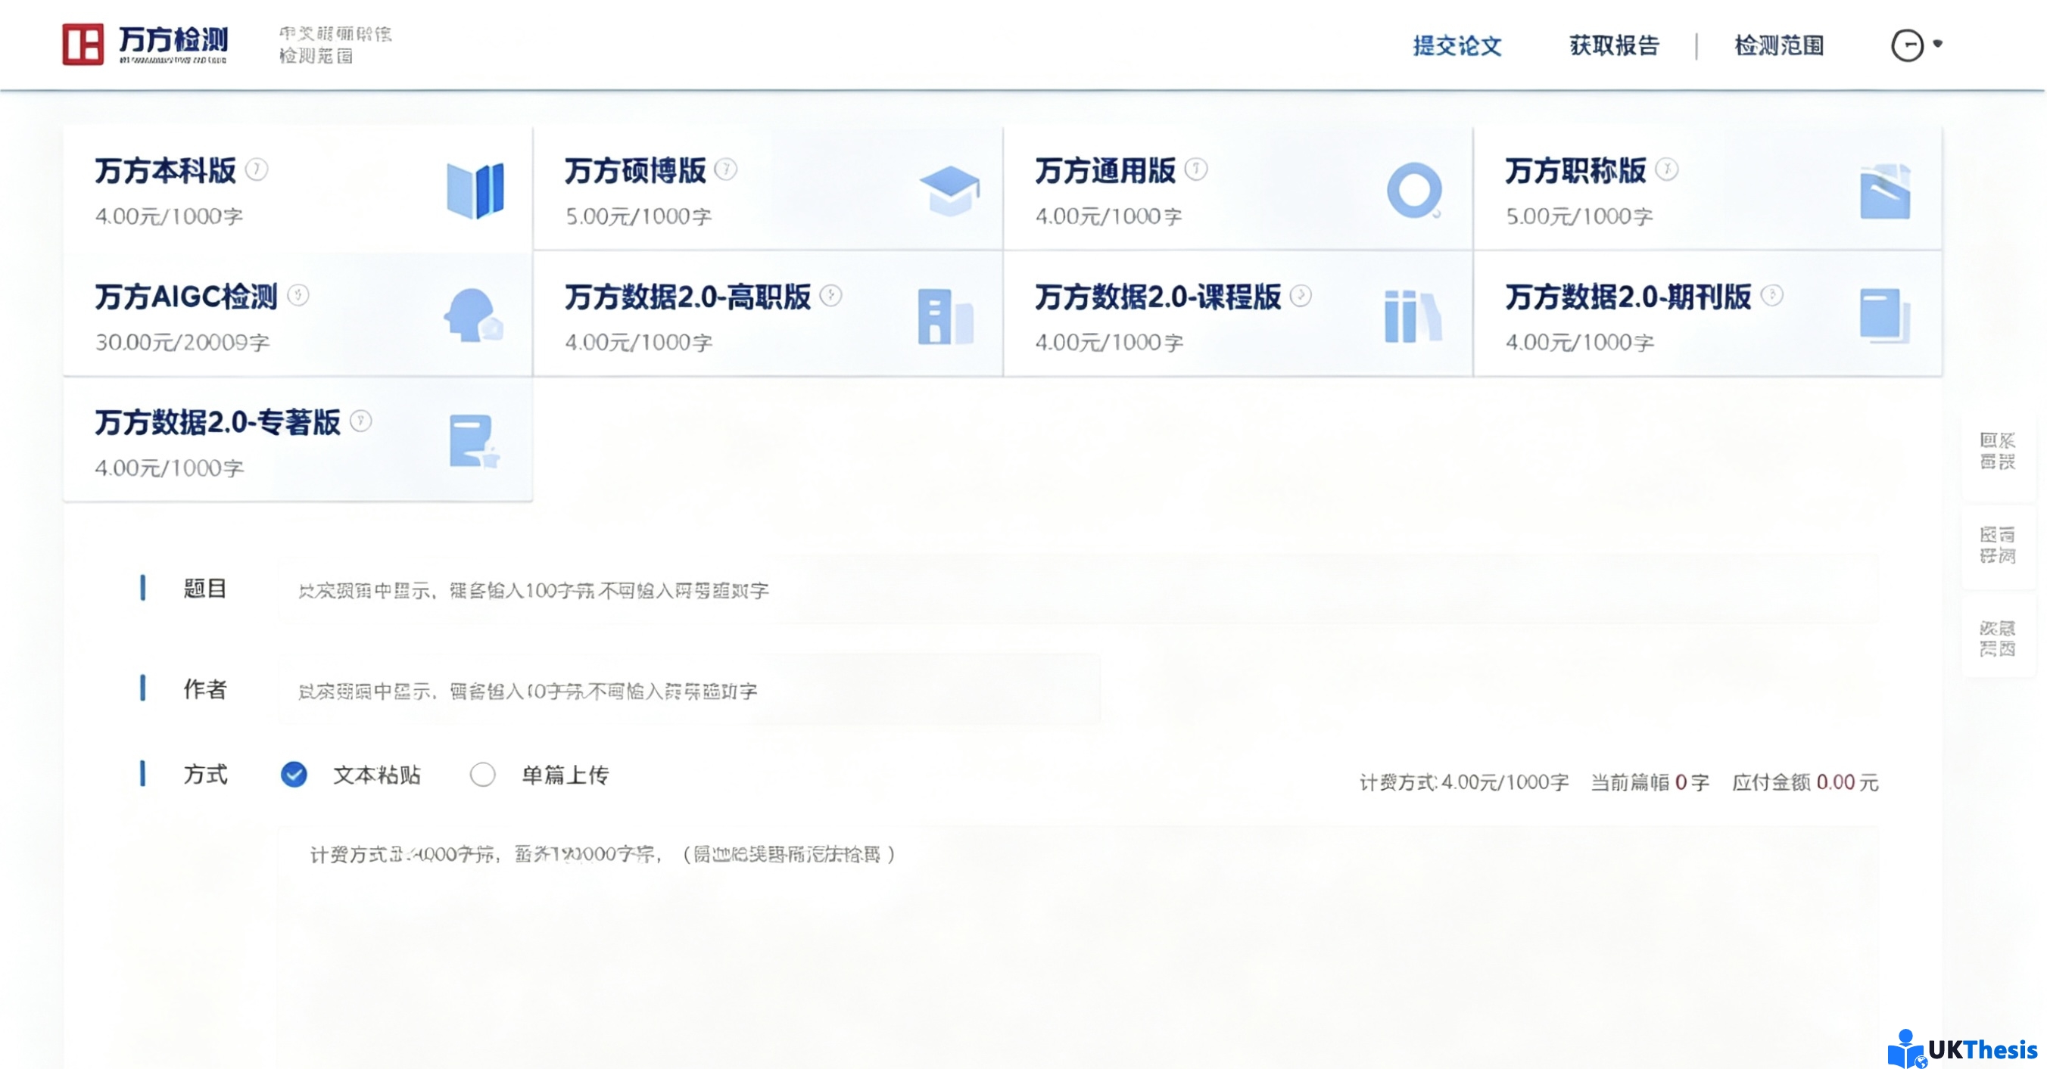Show help info next to 万方AIGC检测
Screen dimensions: 2047x1069
[x=298, y=296]
